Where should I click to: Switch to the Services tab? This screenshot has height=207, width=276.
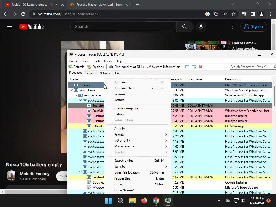pos(91,73)
